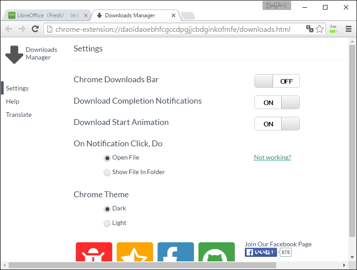Open the Chrome hamburger menu
This screenshot has height=270, width=357.
click(x=348, y=29)
